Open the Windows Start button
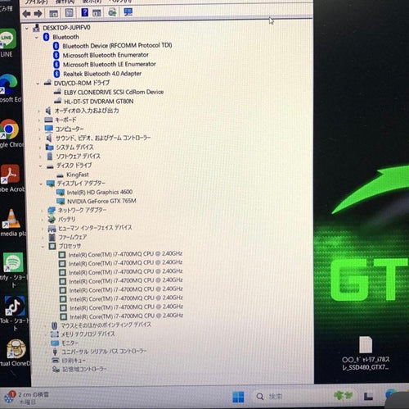 (238, 397)
